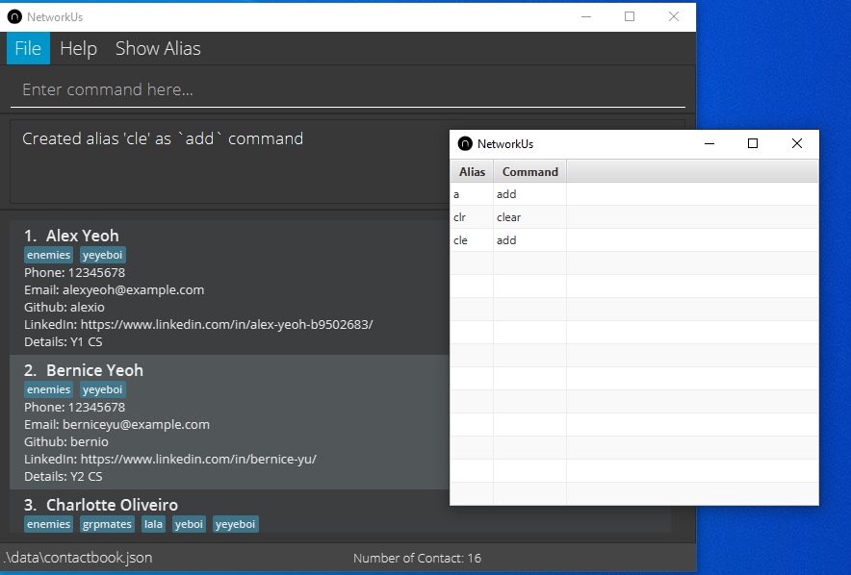The width and height of the screenshot is (851, 575).
Task: Select 'add' command cell in row 'cle'
Action: 529,240
